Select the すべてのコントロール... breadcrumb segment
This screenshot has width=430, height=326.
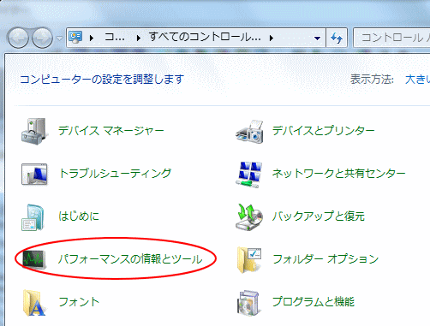(205, 37)
